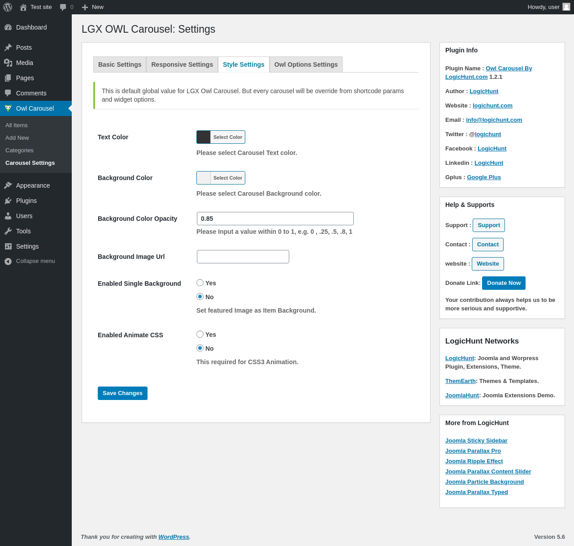The height and width of the screenshot is (546, 574).
Task: Select No for Enabled Animate CSS
Action: coord(200,348)
